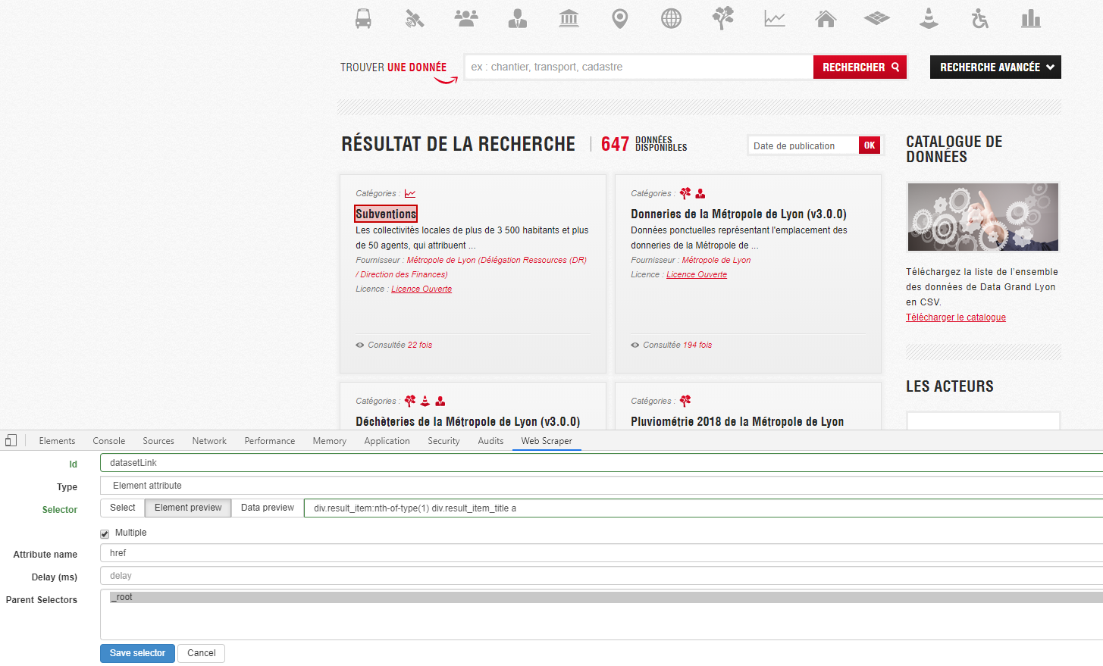Click the bus transport category icon
Viewport: 1103px width, 666px height.
363,18
